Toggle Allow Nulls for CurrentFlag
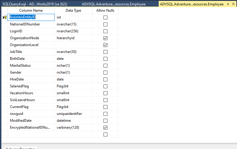 pyautogui.click(x=105, y=107)
